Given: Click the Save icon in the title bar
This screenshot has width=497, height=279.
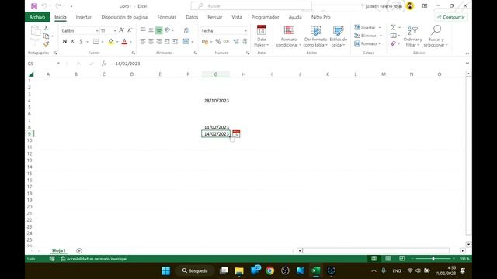Looking at the screenshot, I should click(34, 6).
